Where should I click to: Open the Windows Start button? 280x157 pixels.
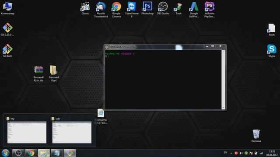point(5,153)
